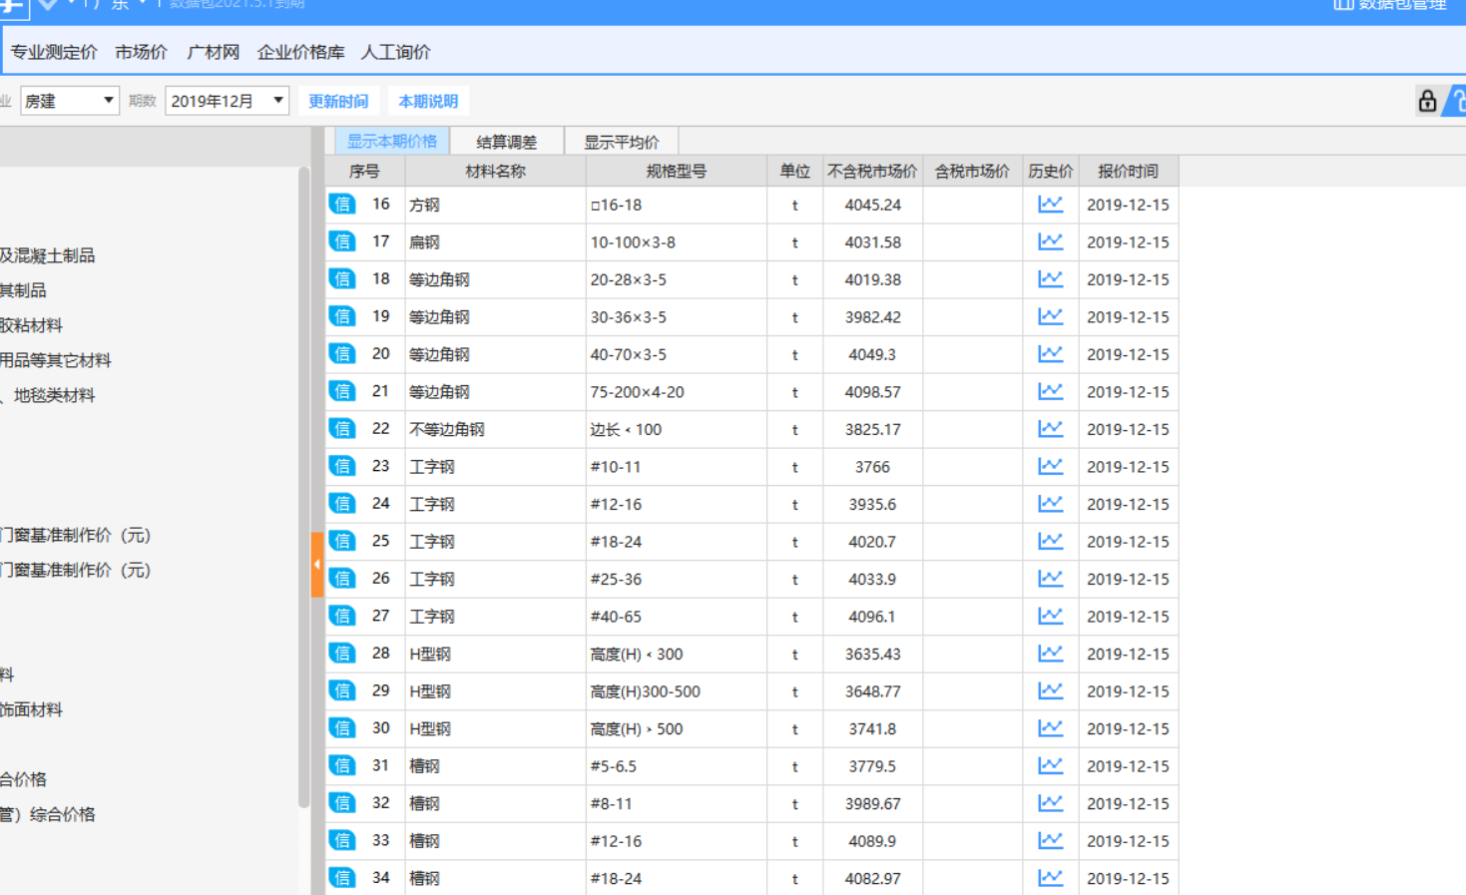Open history price chart for row 21

(1050, 391)
